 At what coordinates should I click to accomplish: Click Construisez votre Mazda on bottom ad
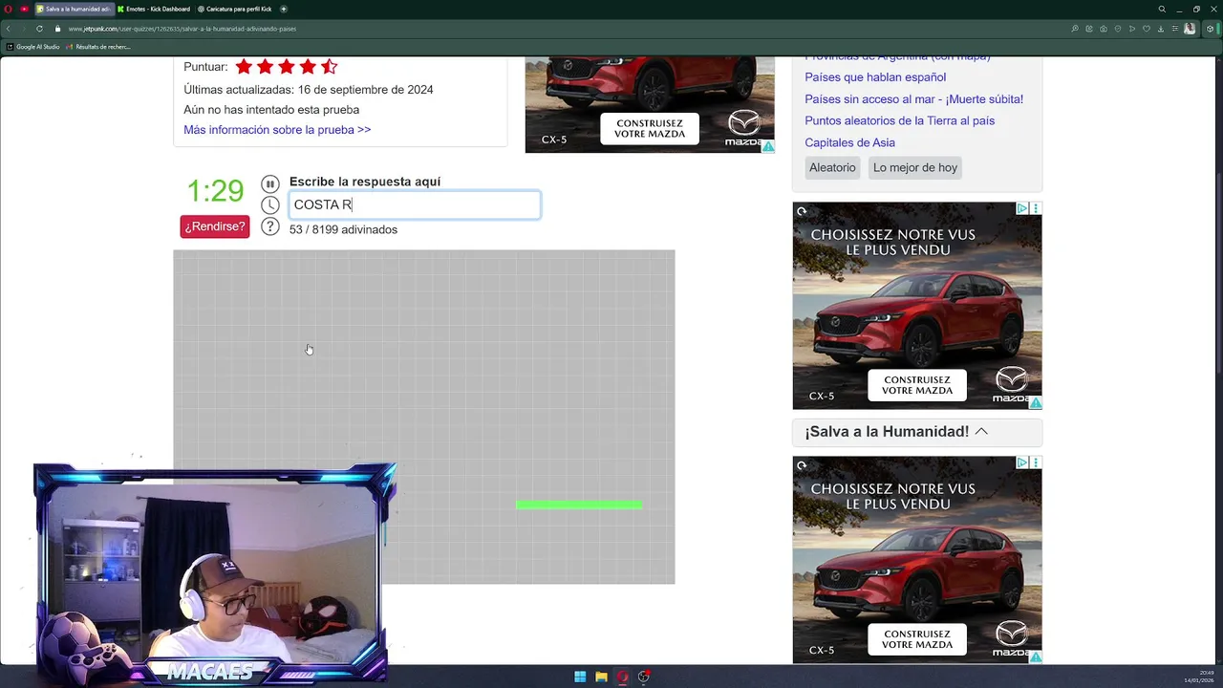coord(917,639)
